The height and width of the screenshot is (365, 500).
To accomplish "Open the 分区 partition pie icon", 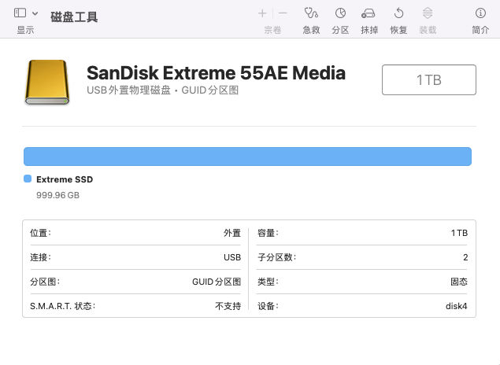I will 340,13.
